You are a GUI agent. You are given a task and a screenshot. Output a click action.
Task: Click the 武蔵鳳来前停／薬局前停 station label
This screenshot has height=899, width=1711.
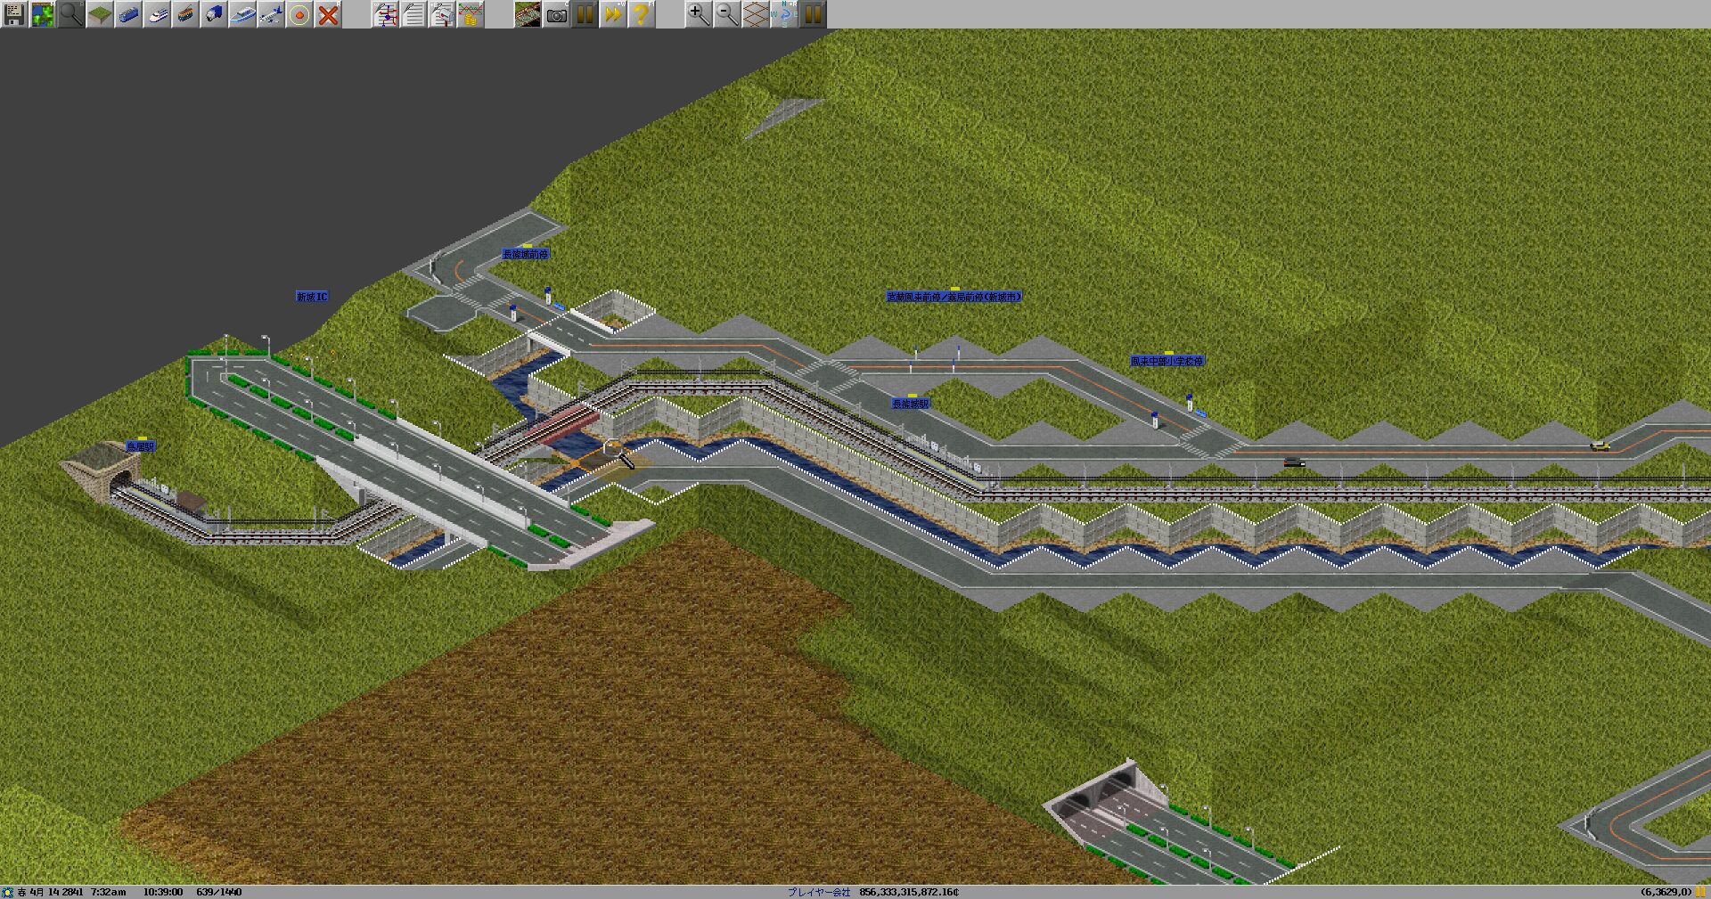(x=954, y=297)
